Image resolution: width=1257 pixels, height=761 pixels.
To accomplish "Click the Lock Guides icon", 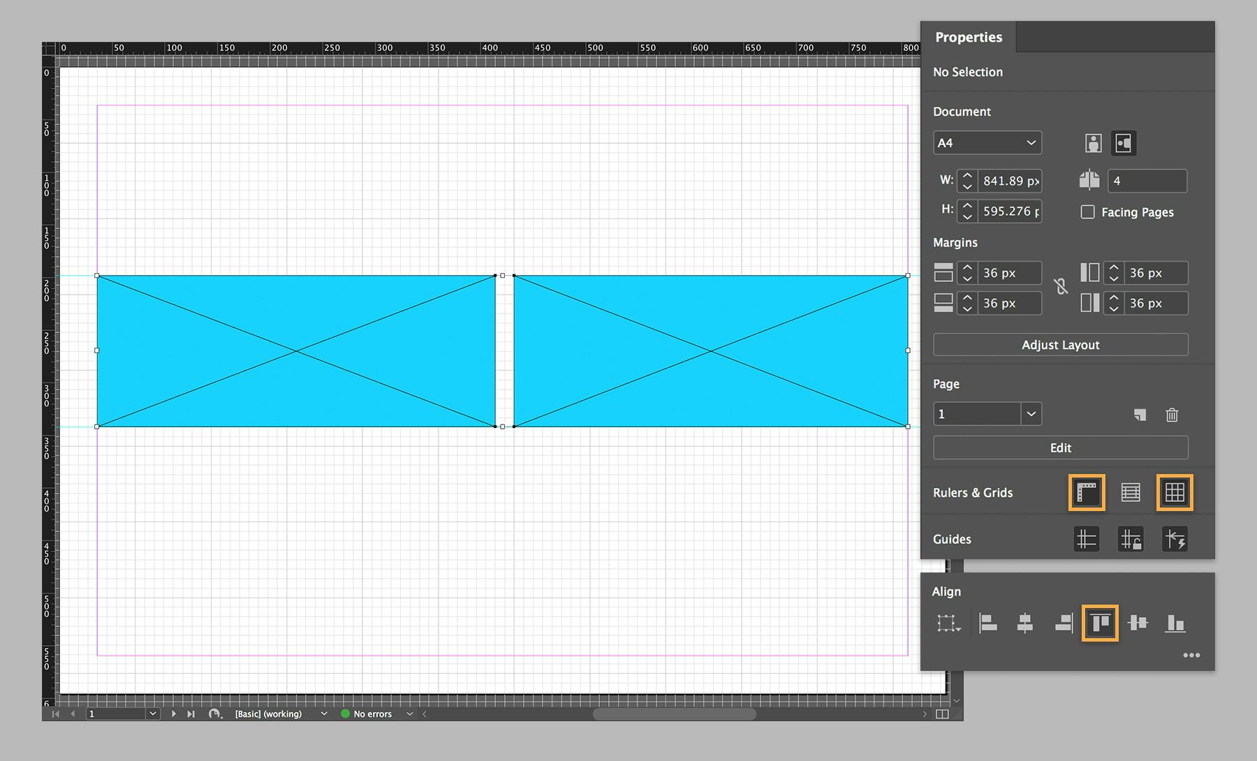I will click(1131, 540).
